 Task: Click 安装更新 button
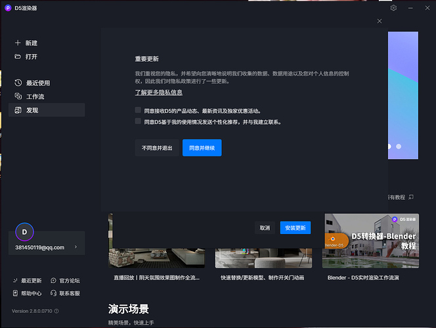(x=295, y=228)
